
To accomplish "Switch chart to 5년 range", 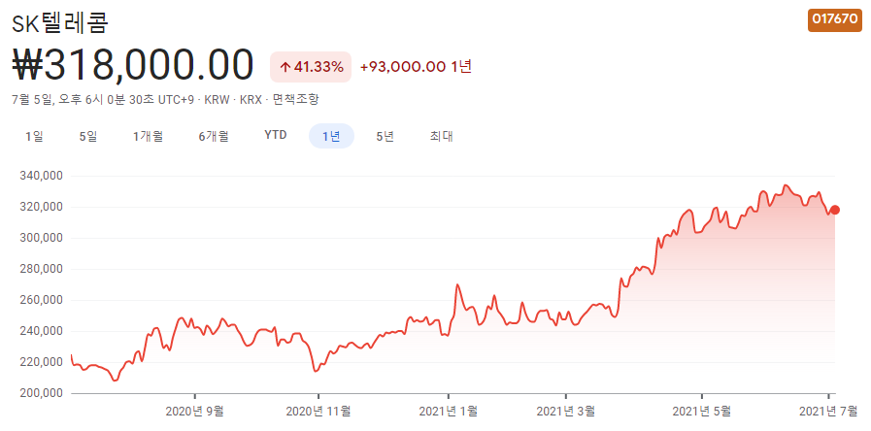I will pos(385,136).
